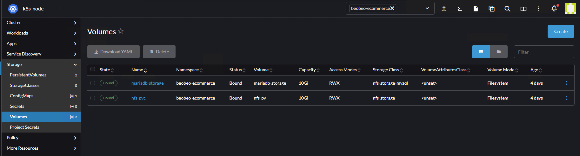Viewport: 580px width, 156px height.
Task: Click the download kubeconfig file icon
Action: (x=476, y=9)
